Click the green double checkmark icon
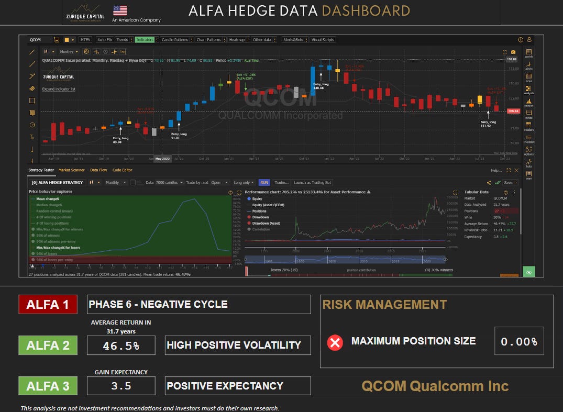Screen dimensions: 563x412 [x=498, y=183]
